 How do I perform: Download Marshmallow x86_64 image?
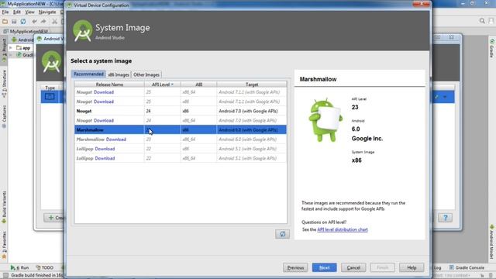coord(116,139)
